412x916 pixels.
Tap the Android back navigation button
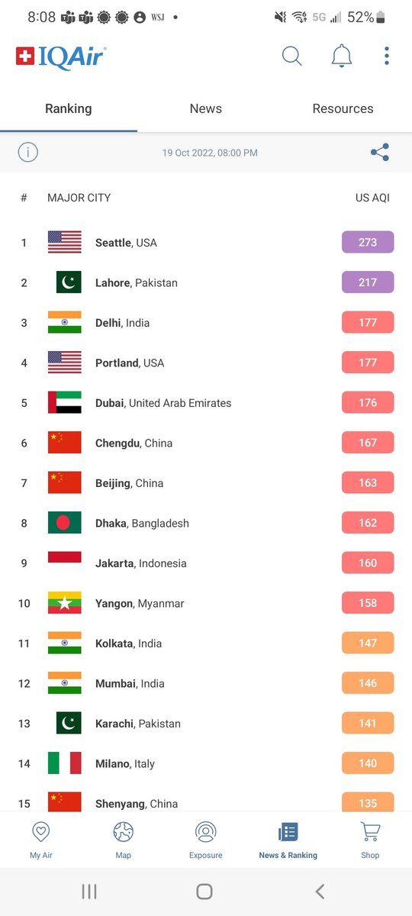[x=320, y=891]
